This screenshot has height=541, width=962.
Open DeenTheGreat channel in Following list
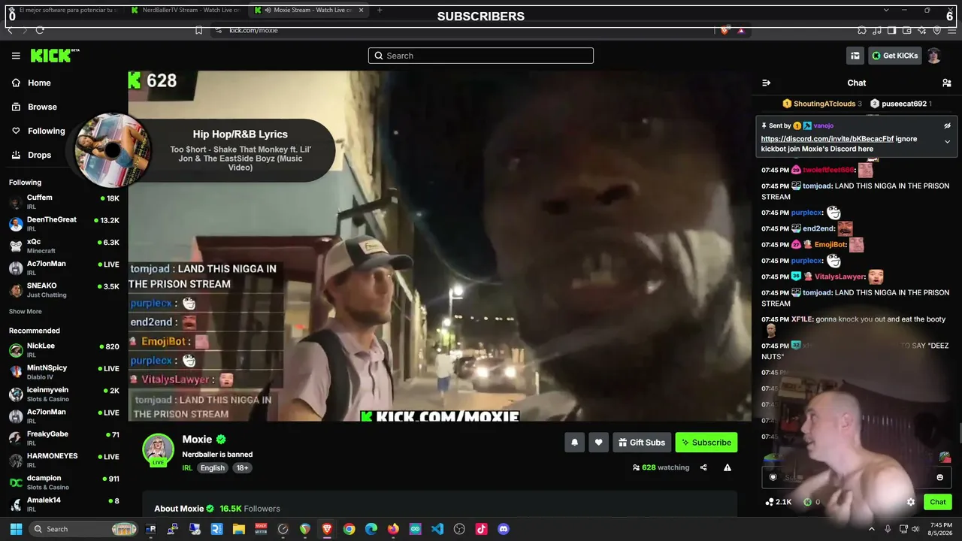point(64,223)
